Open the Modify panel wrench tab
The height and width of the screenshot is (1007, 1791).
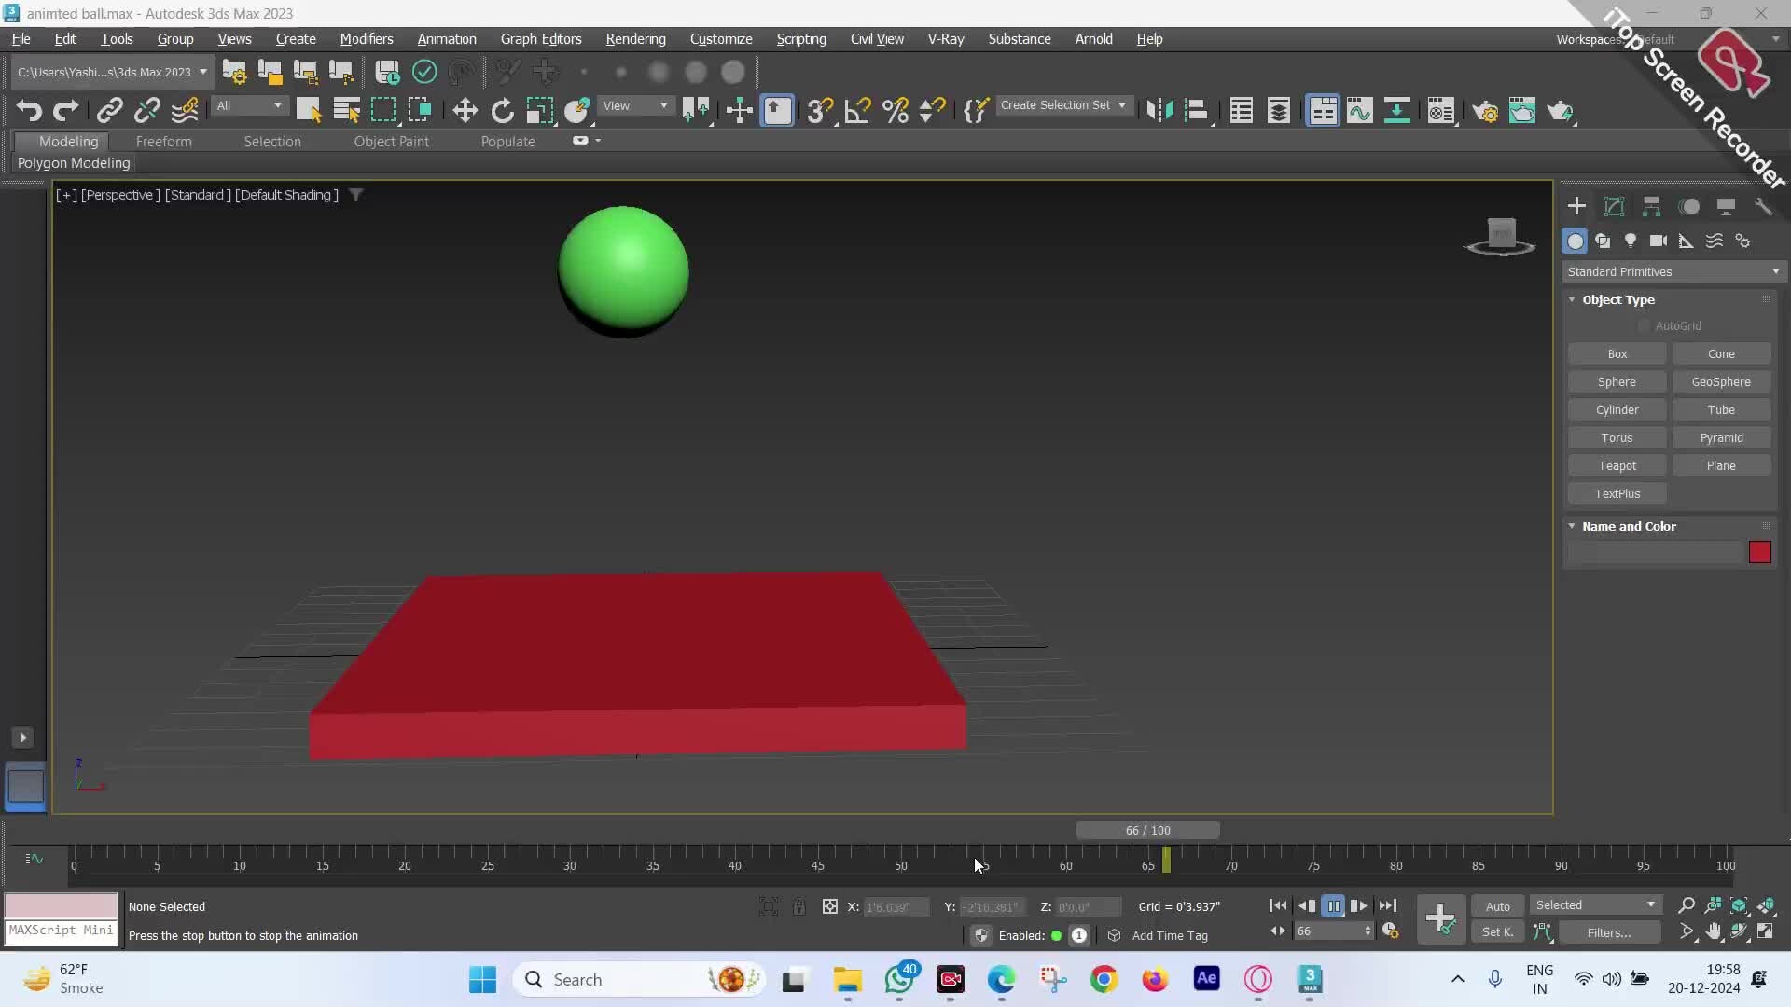tap(1764, 205)
